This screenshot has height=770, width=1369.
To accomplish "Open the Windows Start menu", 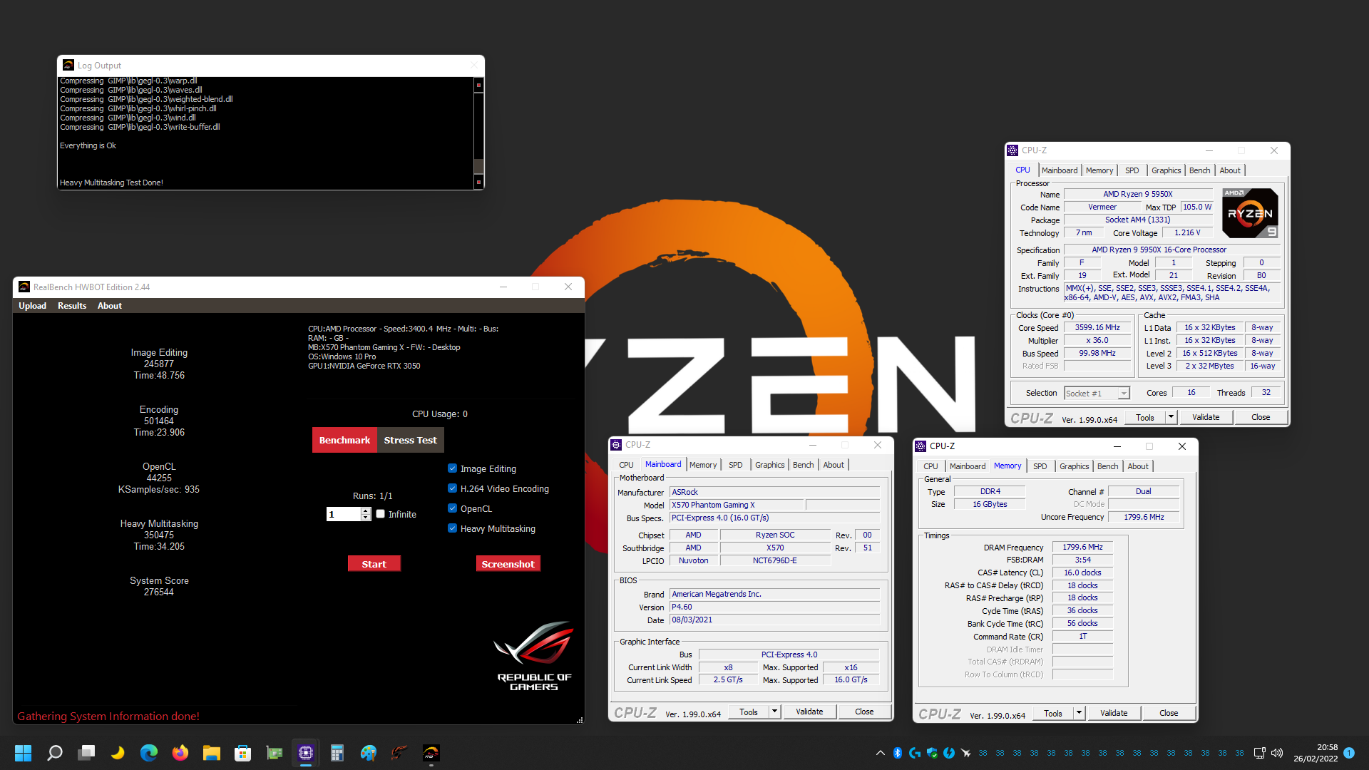I will 23,753.
